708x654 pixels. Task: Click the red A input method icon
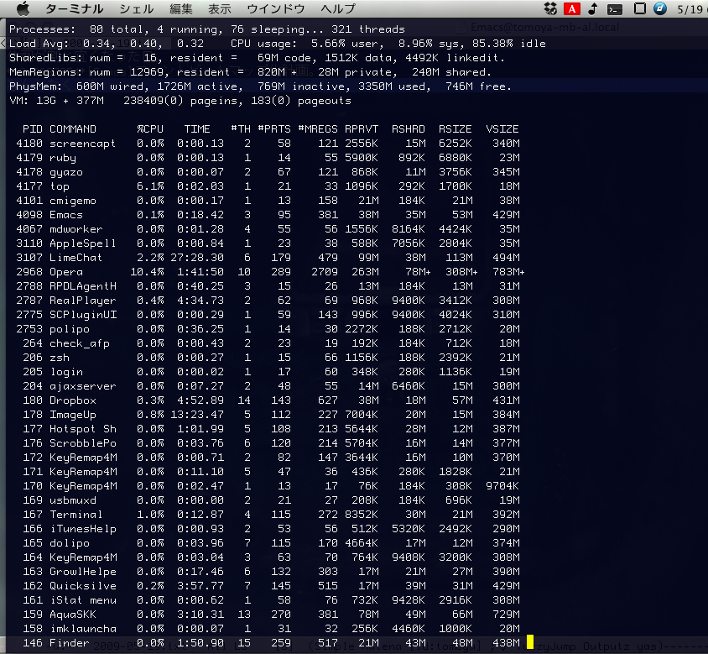572,8
